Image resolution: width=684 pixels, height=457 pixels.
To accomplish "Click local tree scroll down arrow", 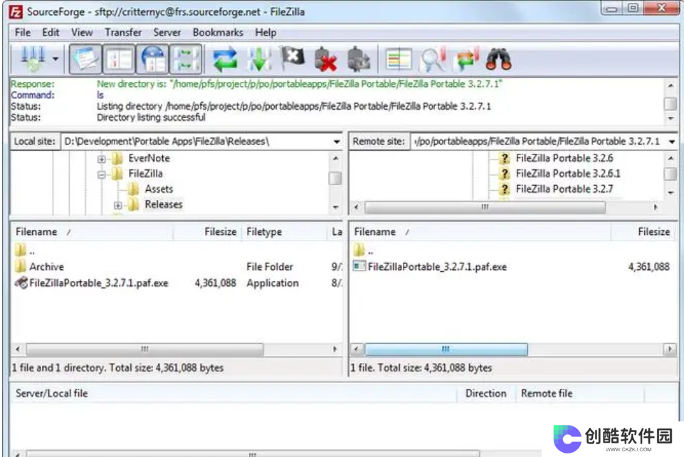I will tap(335, 208).
